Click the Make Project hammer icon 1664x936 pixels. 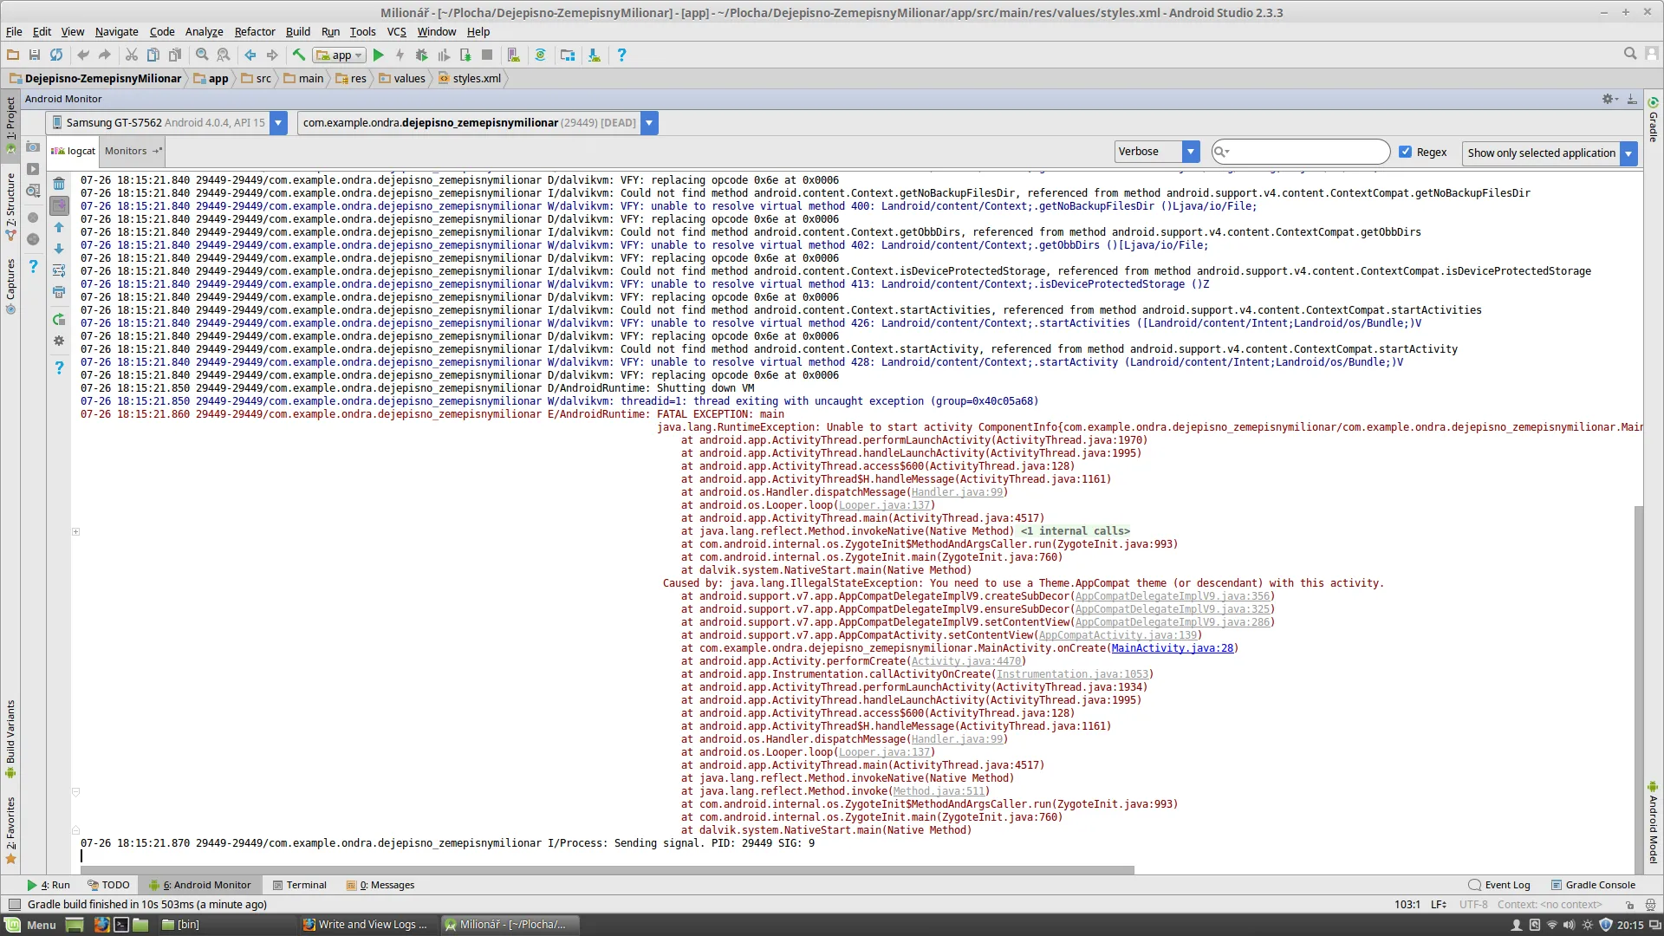[x=298, y=55]
